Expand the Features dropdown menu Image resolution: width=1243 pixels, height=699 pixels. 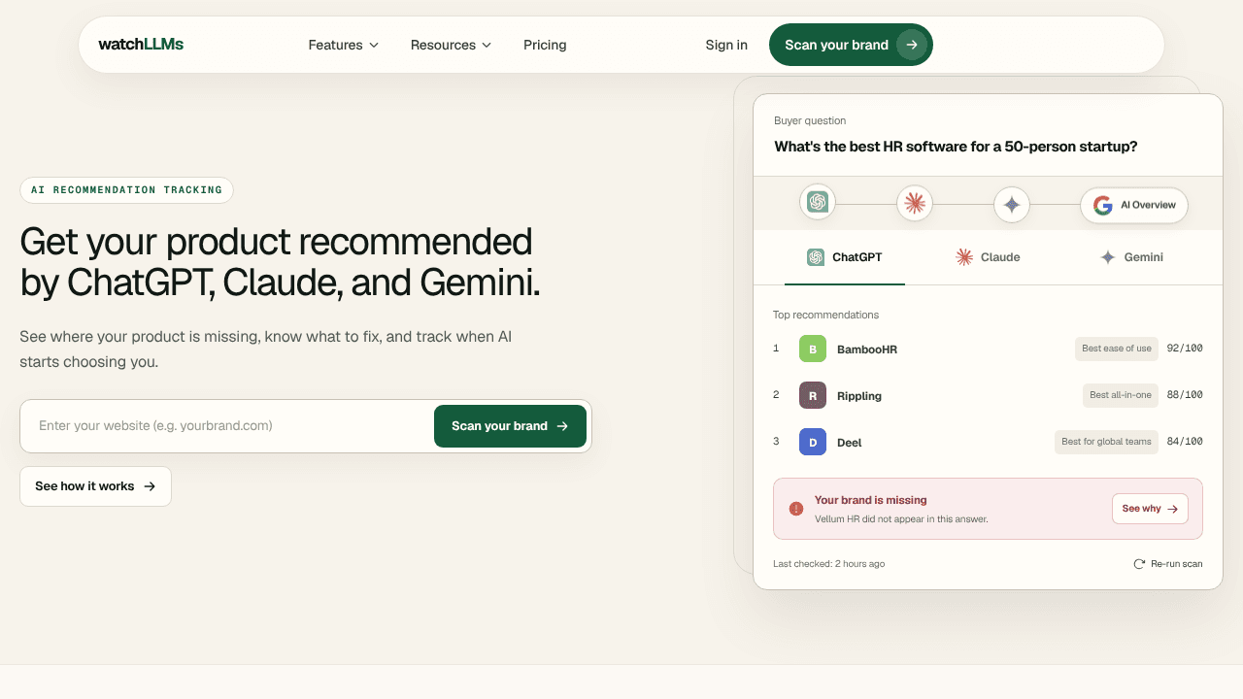click(x=344, y=45)
